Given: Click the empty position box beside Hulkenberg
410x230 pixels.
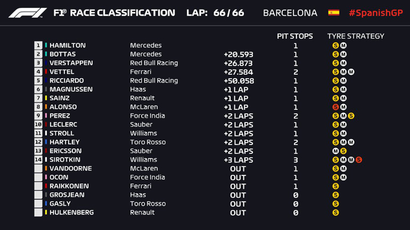Looking at the screenshot, I should pyautogui.click(x=38, y=213).
